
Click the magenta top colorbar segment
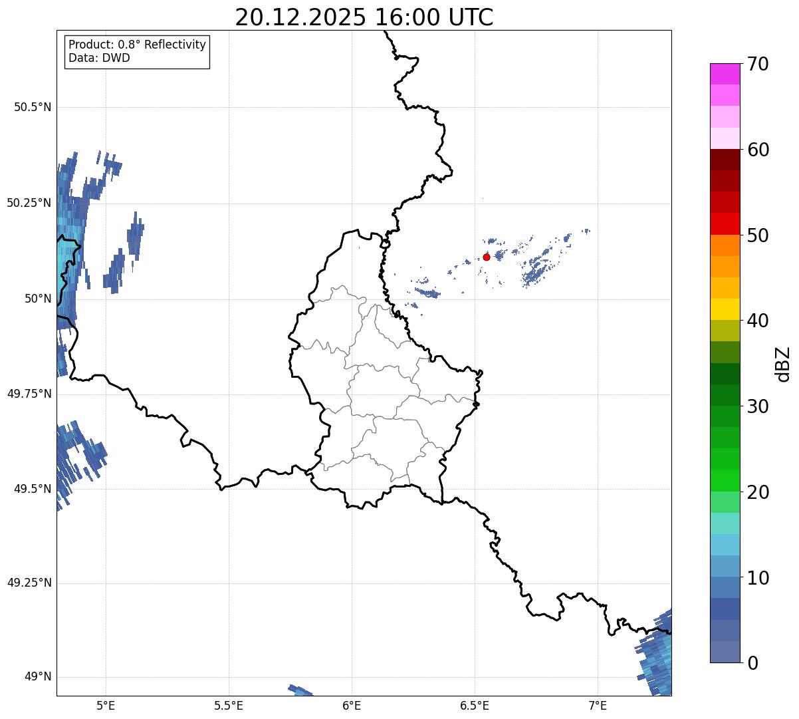tap(725, 74)
